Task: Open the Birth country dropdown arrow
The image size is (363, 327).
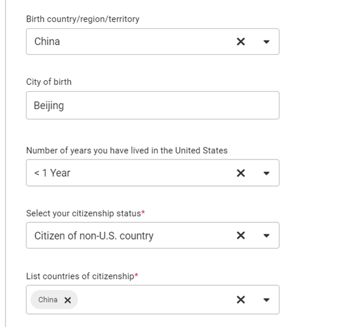Action: 266,42
